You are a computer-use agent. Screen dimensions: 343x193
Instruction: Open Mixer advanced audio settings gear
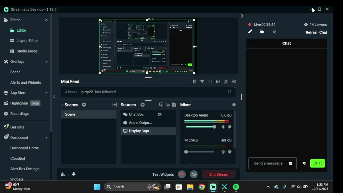click(x=234, y=105)
